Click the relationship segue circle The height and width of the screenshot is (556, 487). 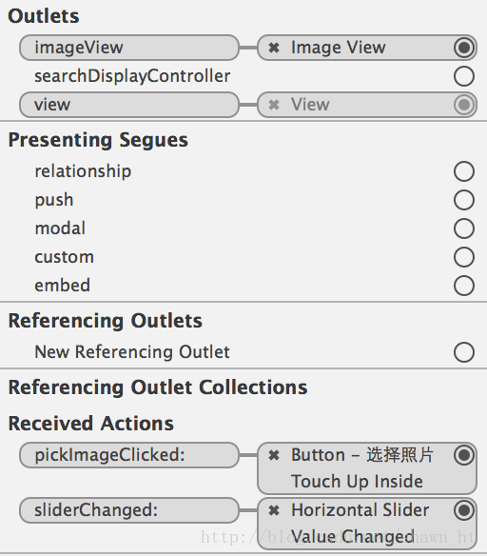(464, 171)
